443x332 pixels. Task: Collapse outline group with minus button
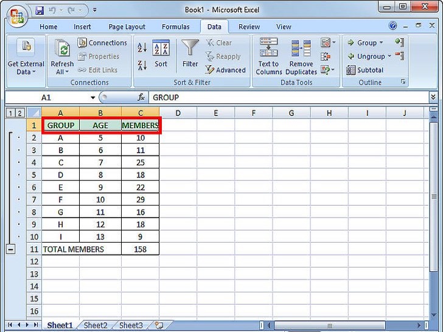point(10,249)
